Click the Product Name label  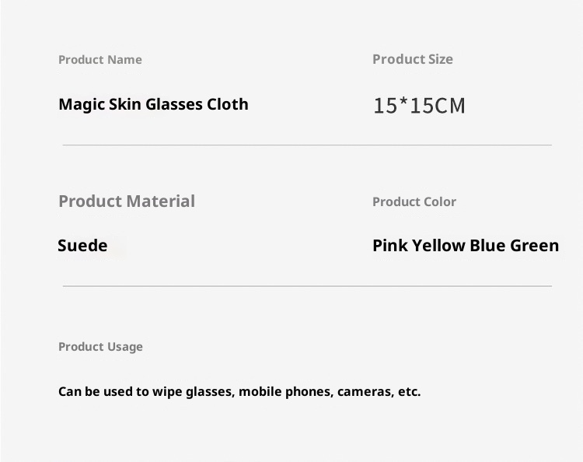(x=100, y=60)
